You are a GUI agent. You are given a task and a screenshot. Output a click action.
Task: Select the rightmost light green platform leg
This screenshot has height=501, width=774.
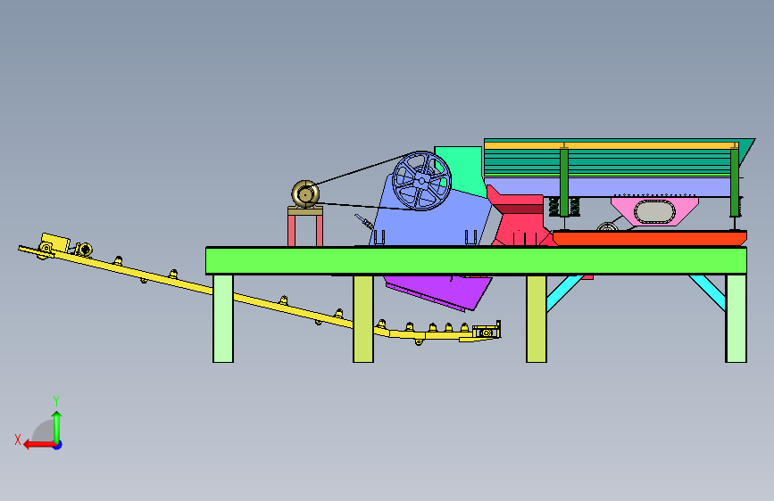(x=736, y=318)
